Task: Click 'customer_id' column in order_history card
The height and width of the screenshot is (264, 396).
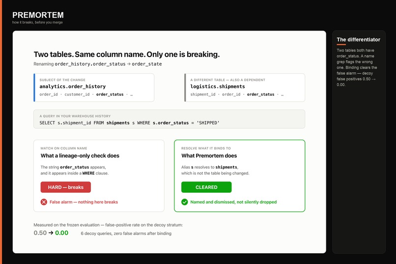Action: [77, 94]
